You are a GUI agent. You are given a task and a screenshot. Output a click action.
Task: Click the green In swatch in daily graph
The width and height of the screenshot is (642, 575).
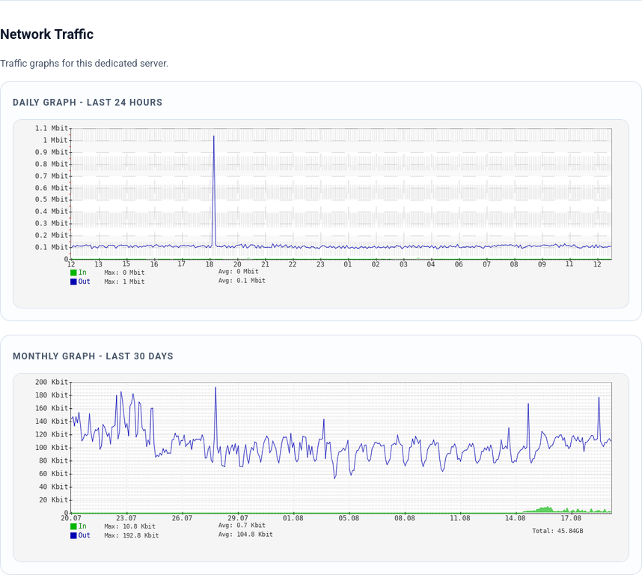[x=73, y=273]
